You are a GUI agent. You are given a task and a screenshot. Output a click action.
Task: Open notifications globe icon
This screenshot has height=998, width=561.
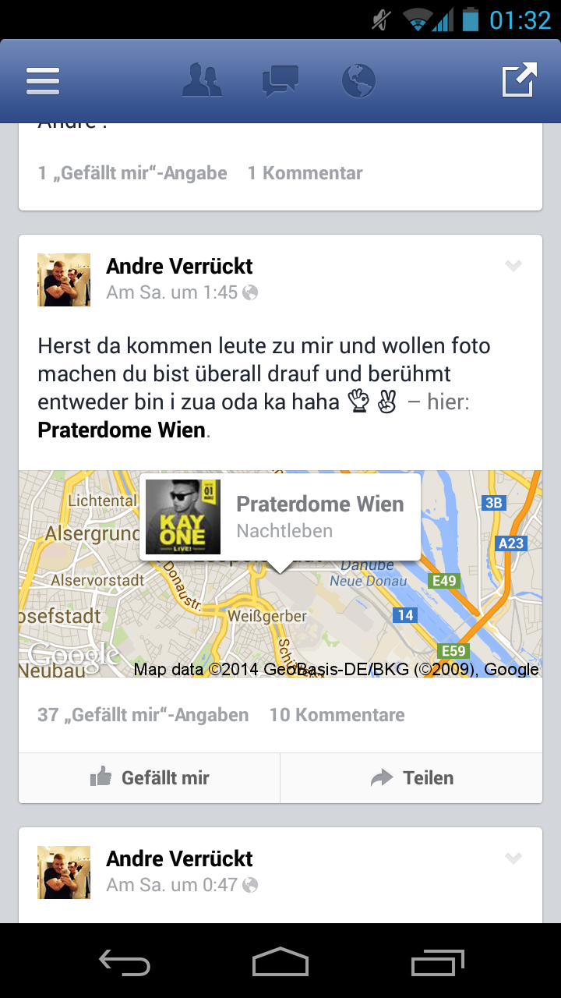(x=358, y=81)
